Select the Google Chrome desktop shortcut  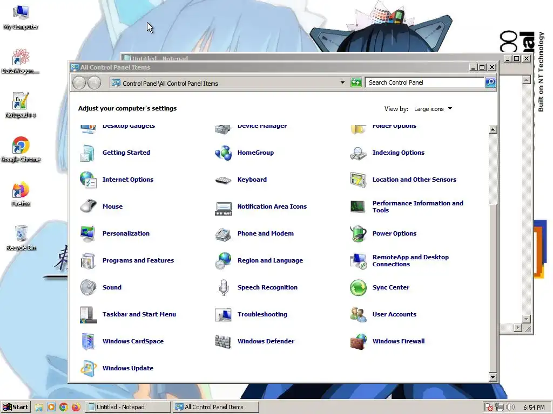tap(21, 150)
